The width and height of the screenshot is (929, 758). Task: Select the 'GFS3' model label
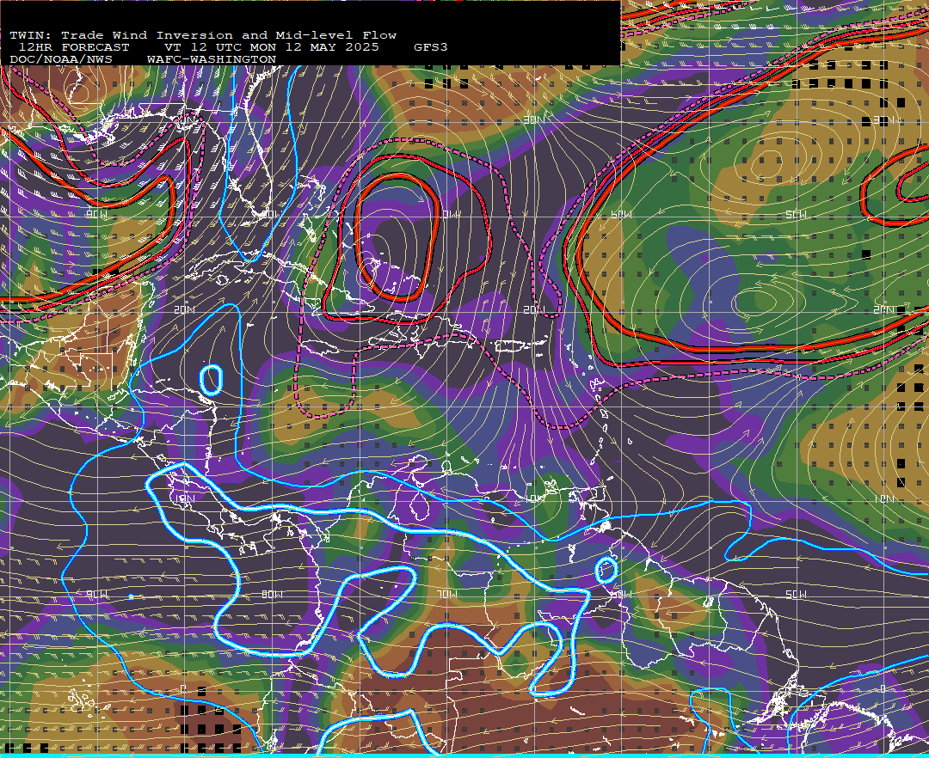pyautogui.click(x=431, y=47)
